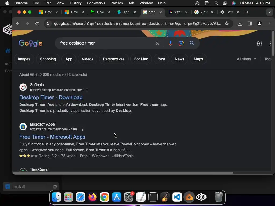Filter results by Maps
The image size is (275, 206).
point(198,59)
